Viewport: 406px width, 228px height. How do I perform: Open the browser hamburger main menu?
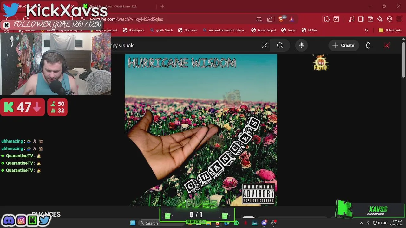point(399,19)
